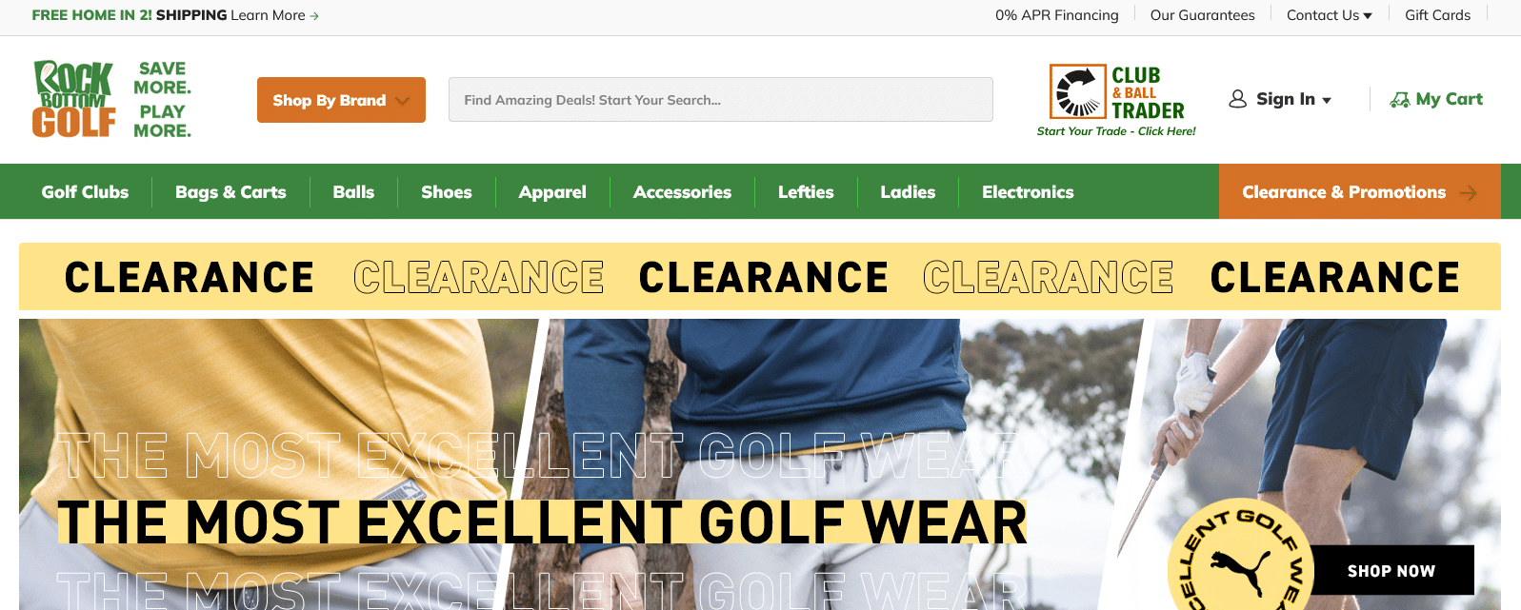Click the Club & Ball Trader logo

[1116, 92]
